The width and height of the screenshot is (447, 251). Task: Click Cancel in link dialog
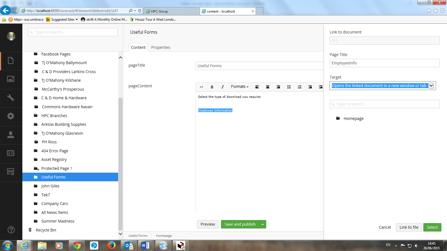[385, 227]
